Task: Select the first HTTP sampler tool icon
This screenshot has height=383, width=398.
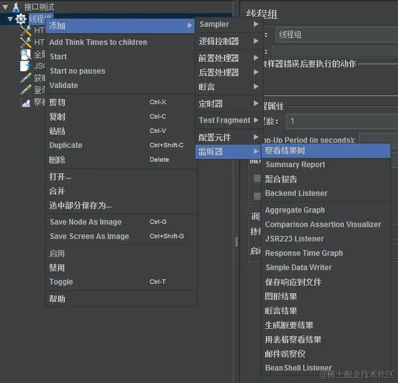Action: 26,31
